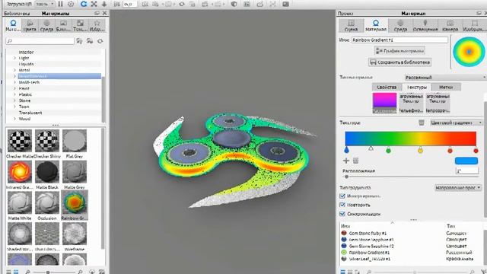Undock the library panel

[x=97, y=13]
